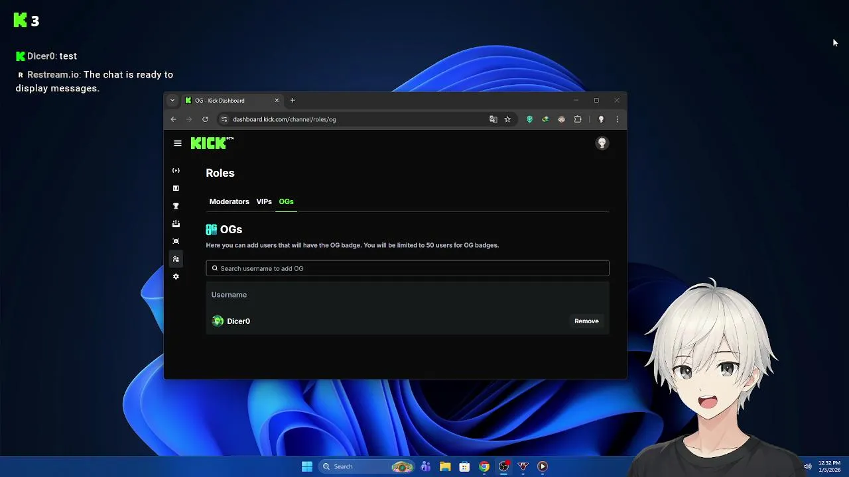Click the Restream.io chat message
Screen dimensions: 849x477
[x=94, y=81]
